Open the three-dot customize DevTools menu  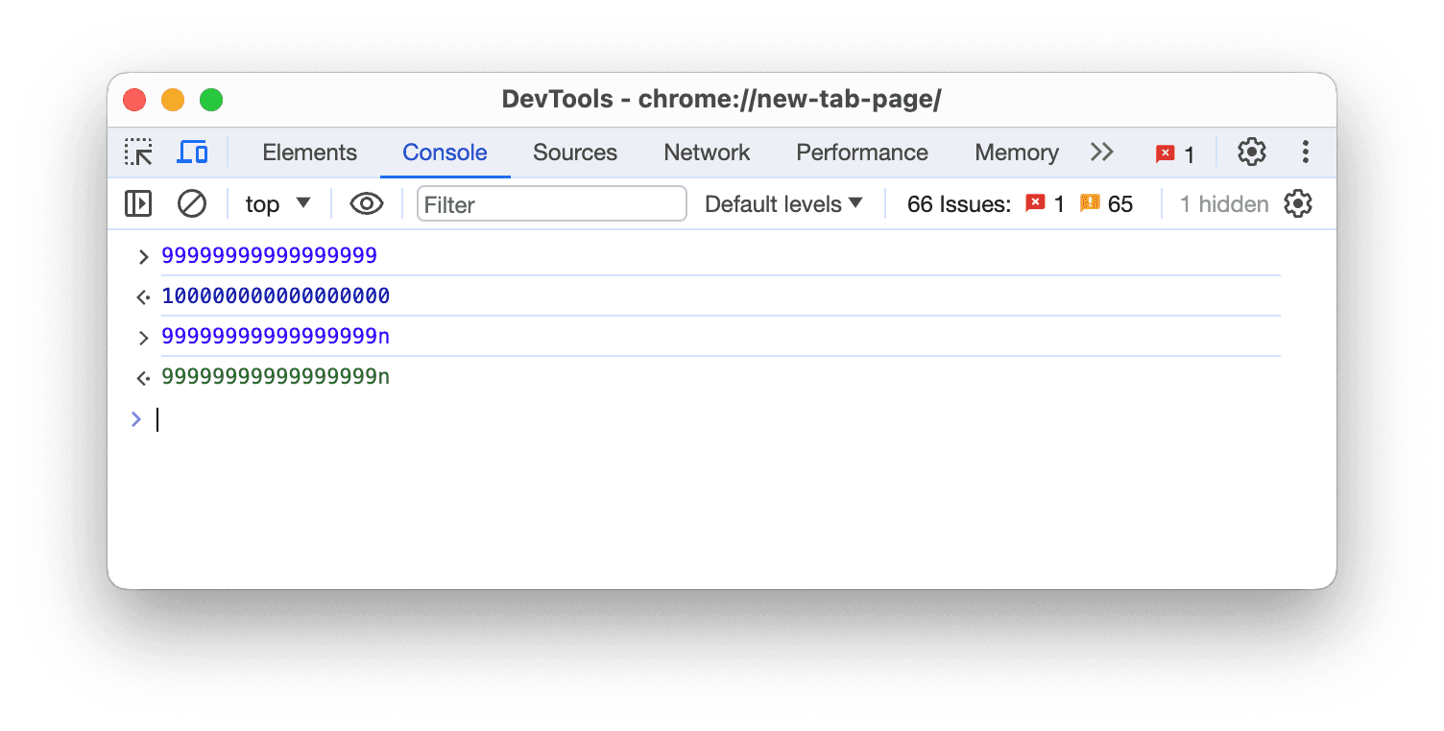[x=1305, y=153]
